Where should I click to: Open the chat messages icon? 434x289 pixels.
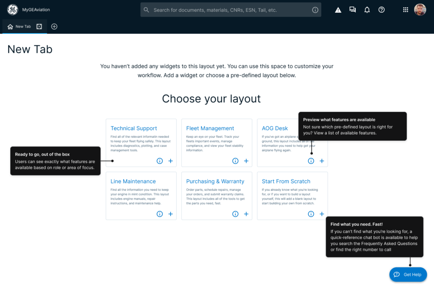352,10
